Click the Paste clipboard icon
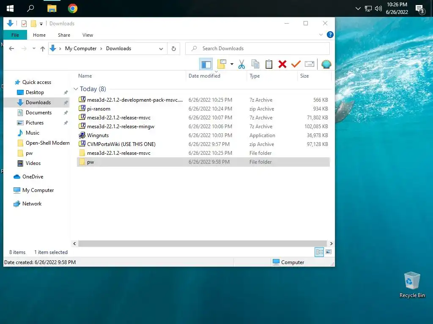This screenshot has width=433, height=324. tap(269, 64)
